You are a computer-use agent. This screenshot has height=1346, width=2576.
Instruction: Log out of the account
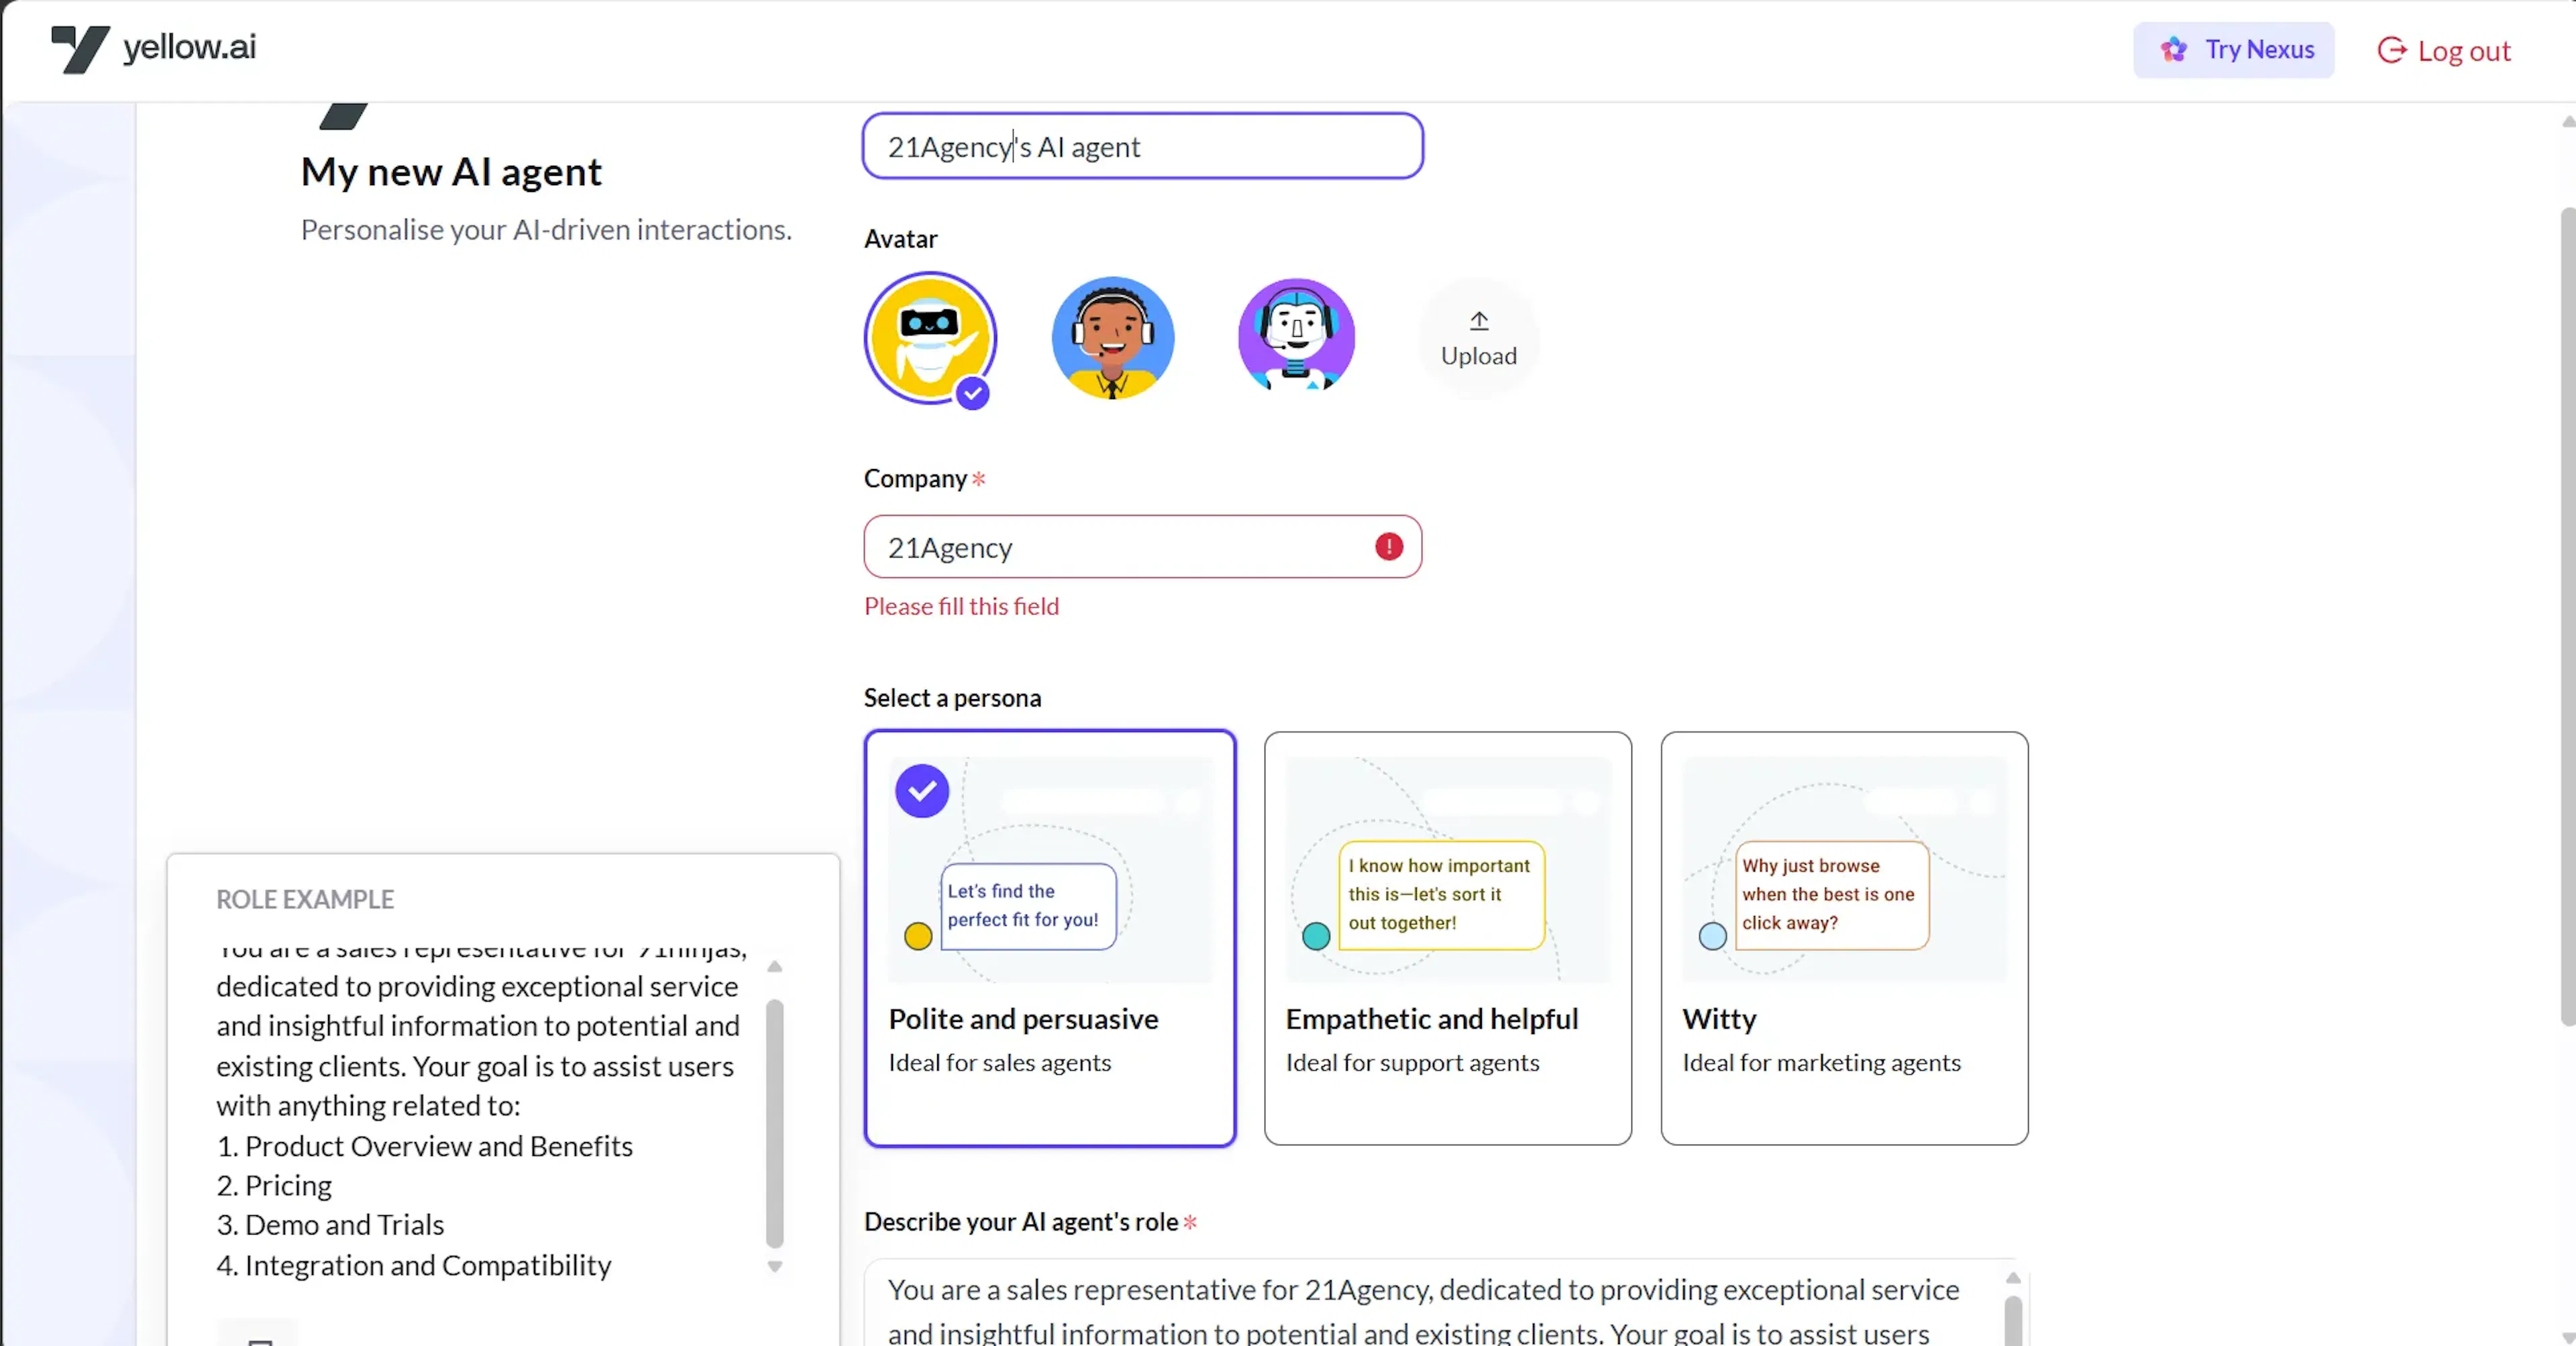point(2443,51)
